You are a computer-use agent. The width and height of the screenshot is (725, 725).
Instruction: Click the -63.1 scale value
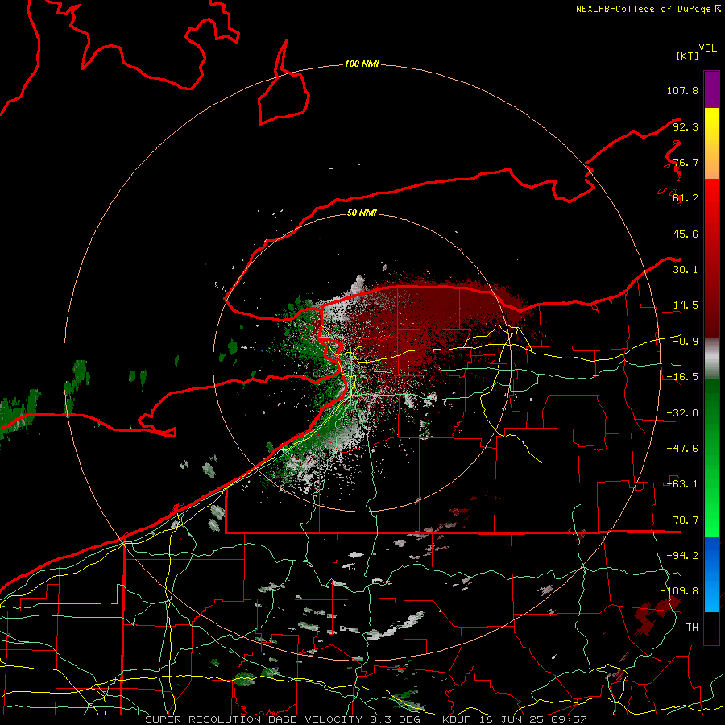click(682, 484)
